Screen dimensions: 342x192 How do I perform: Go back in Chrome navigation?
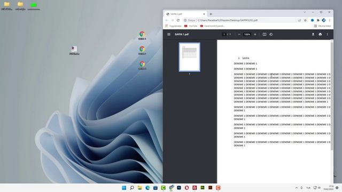(167, 20)
